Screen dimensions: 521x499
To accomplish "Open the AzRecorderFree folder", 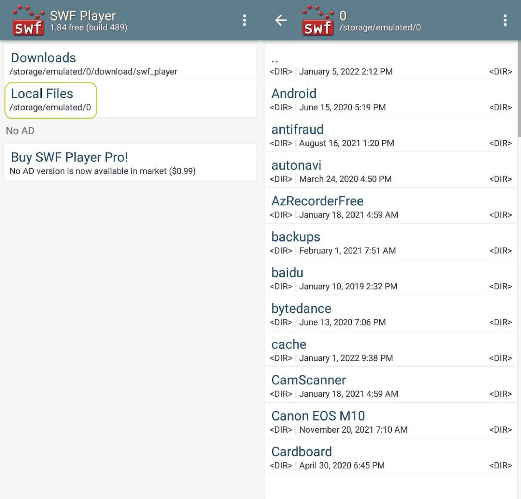I will (x=391, y=206).
